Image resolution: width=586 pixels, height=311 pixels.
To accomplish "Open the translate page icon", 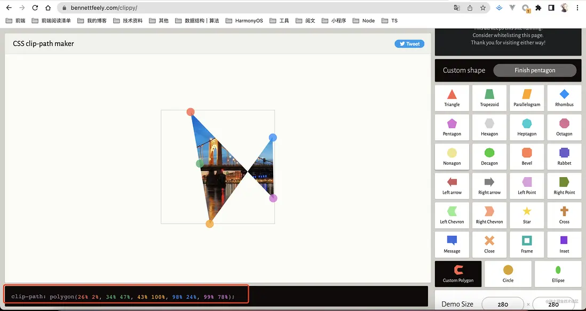I will tap(457, 7).
